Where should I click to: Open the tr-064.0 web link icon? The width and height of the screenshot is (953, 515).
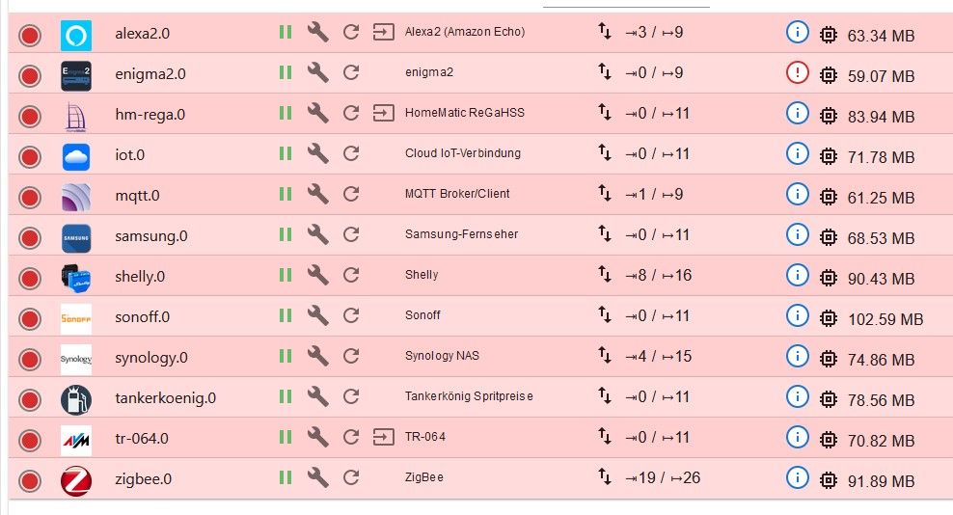[384, 437]
